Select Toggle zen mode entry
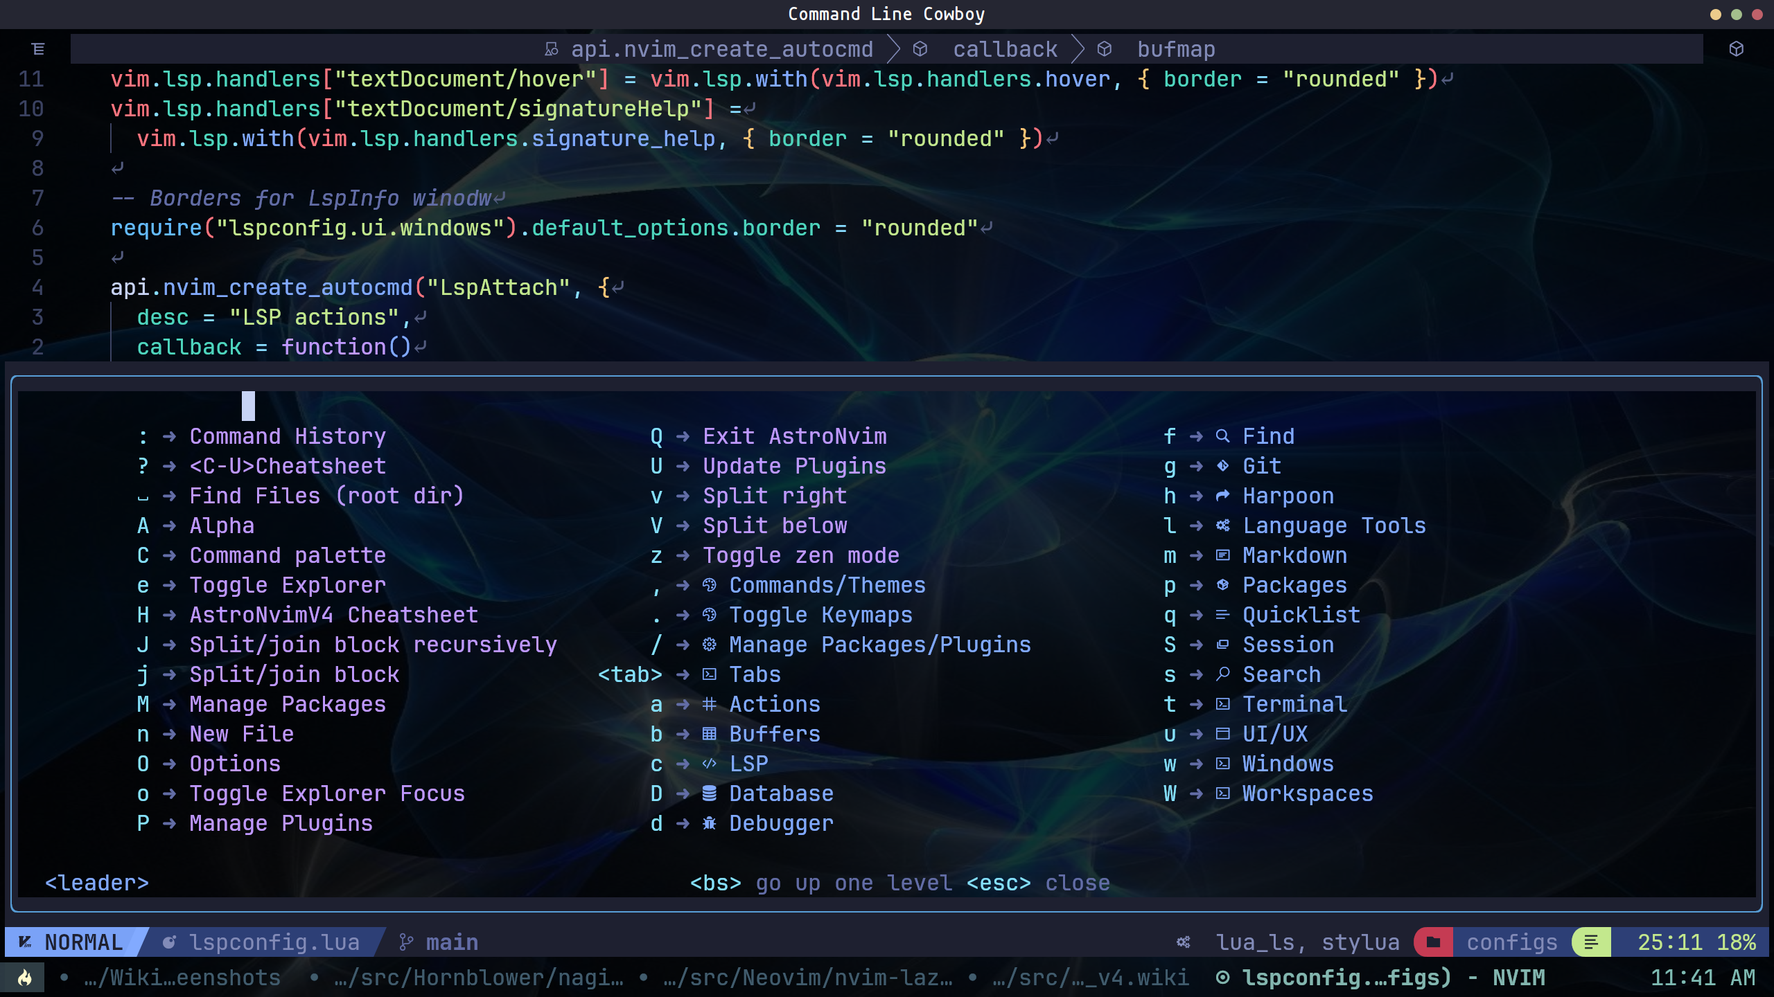The height and width of the screenshot is (997, 1774). pos(800,555)
